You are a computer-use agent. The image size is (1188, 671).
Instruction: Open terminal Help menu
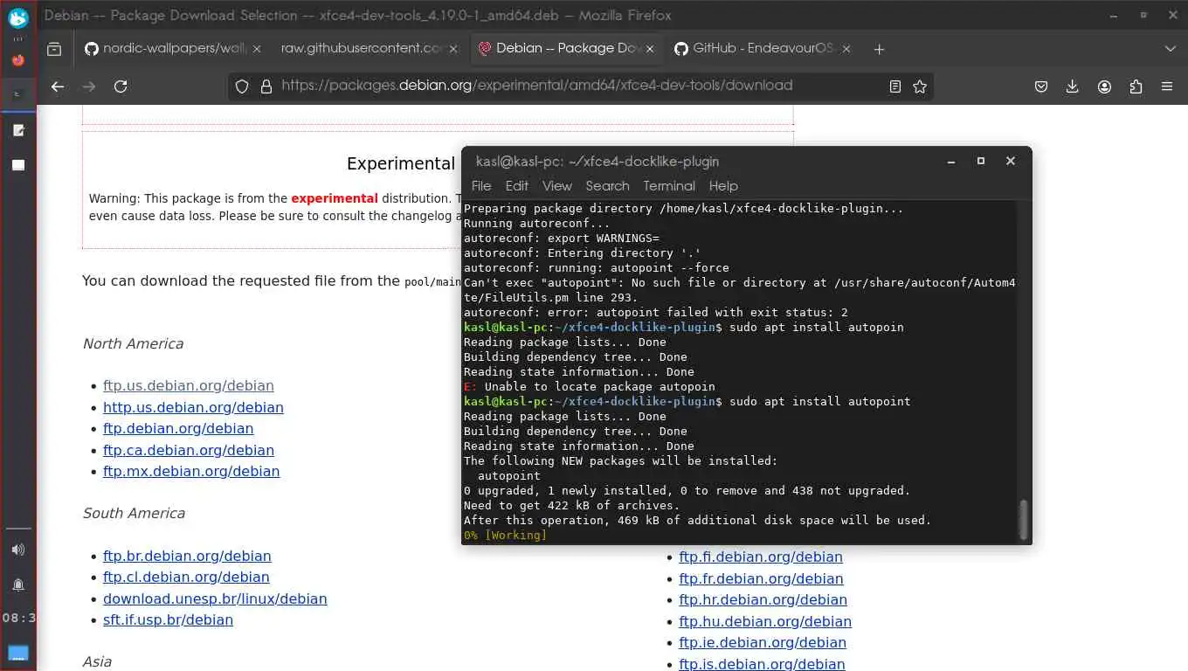[x=723, y=186]
